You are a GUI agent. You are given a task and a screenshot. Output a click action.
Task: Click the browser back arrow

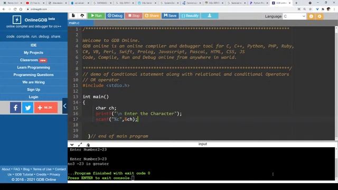pyautogui.click(x=4, y=9)
